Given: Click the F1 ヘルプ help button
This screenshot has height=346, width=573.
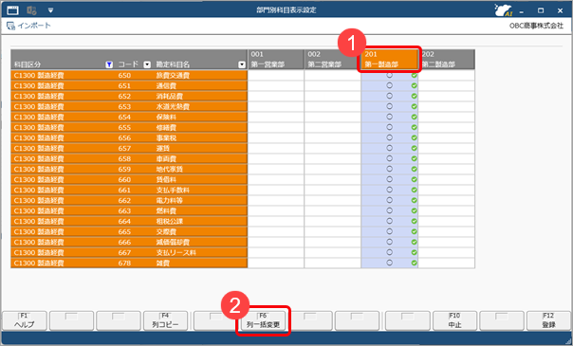Looking at the screenshot, I should [25, 320].
